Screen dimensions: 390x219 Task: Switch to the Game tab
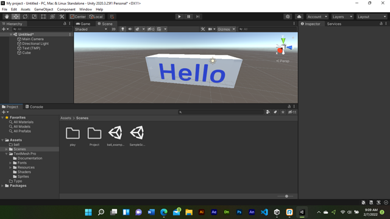coord(83,24)
